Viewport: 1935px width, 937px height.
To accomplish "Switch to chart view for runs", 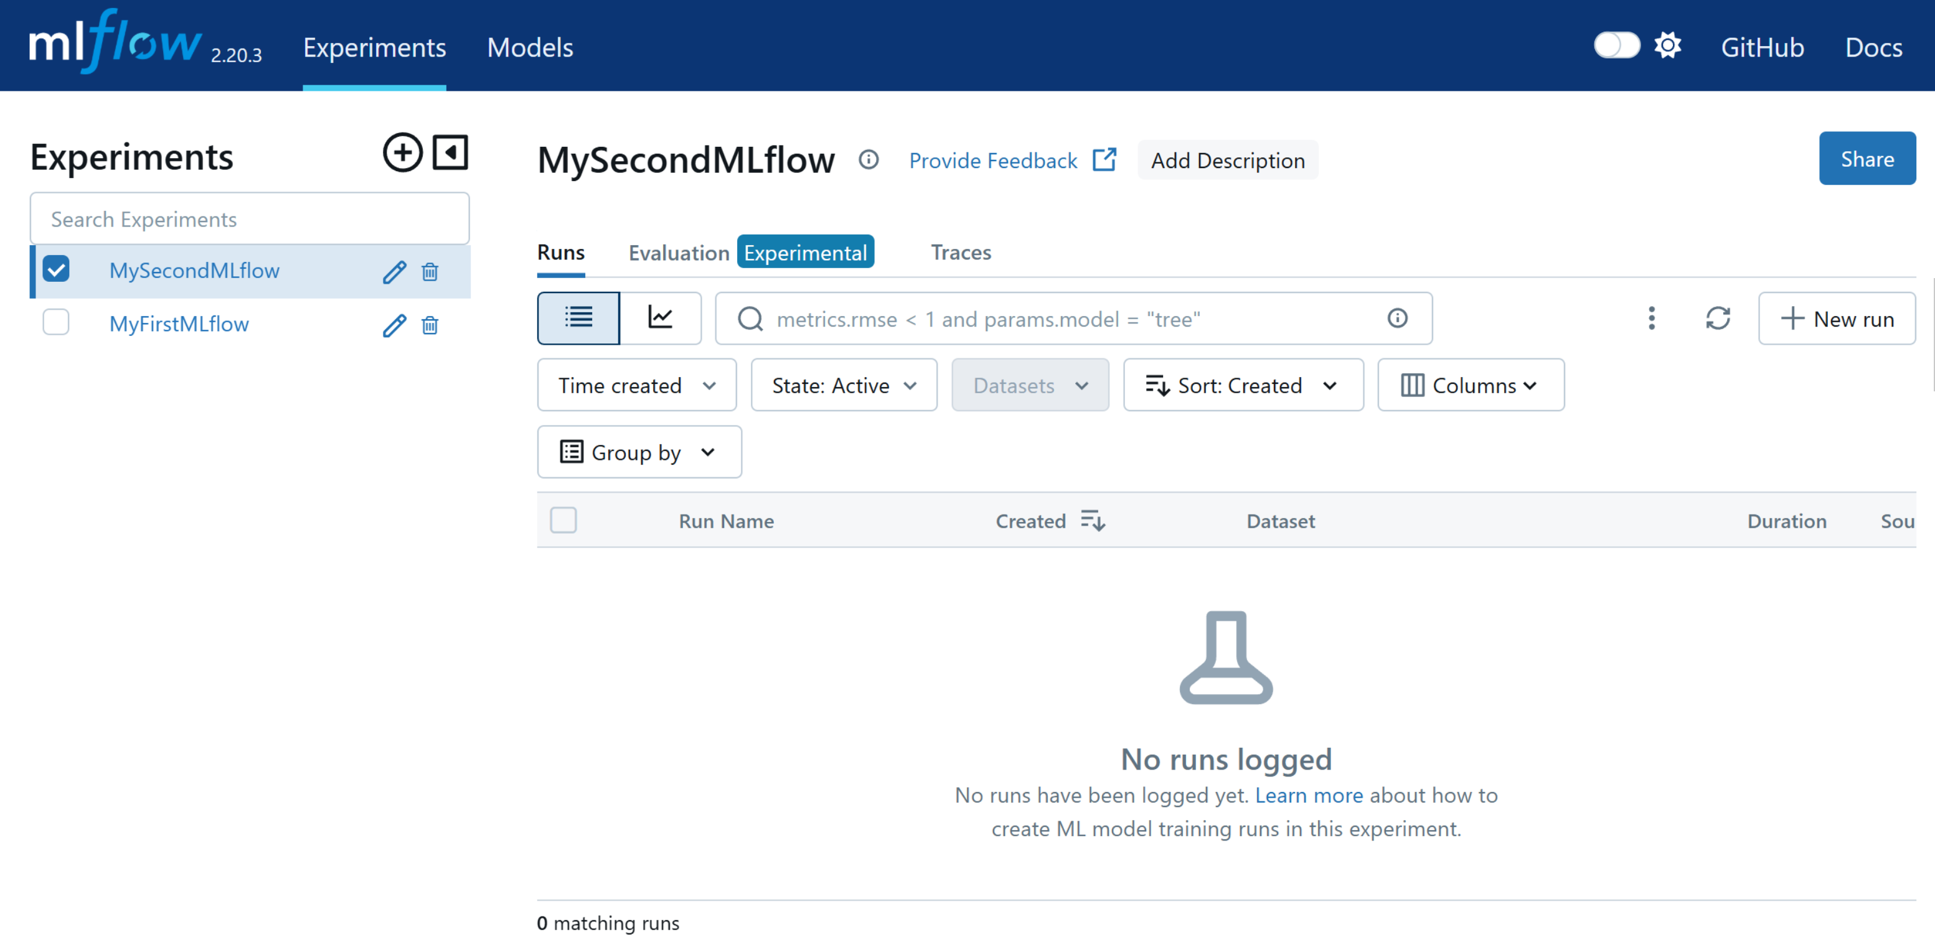I will (661, 317).
